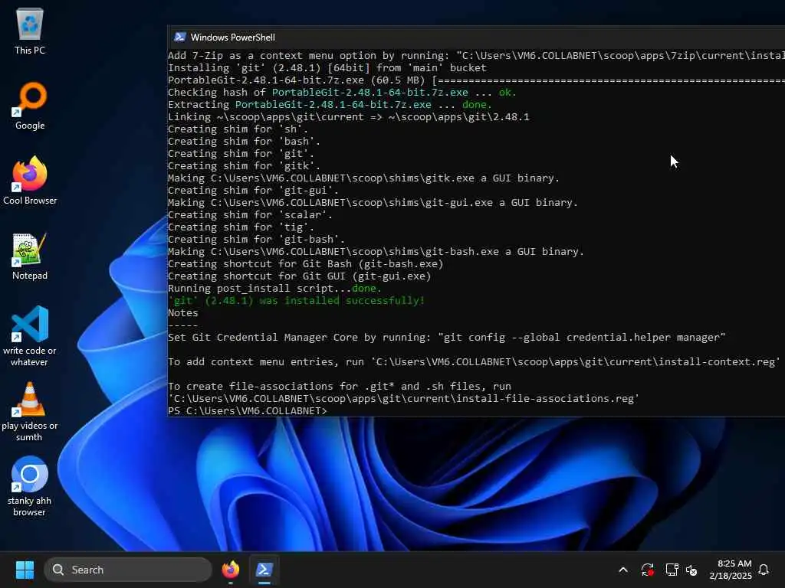Click the Installing 'git' (2.48.1) line
Image resolution: width=785 pixels, height=588 pixels.
click(327, 68)
